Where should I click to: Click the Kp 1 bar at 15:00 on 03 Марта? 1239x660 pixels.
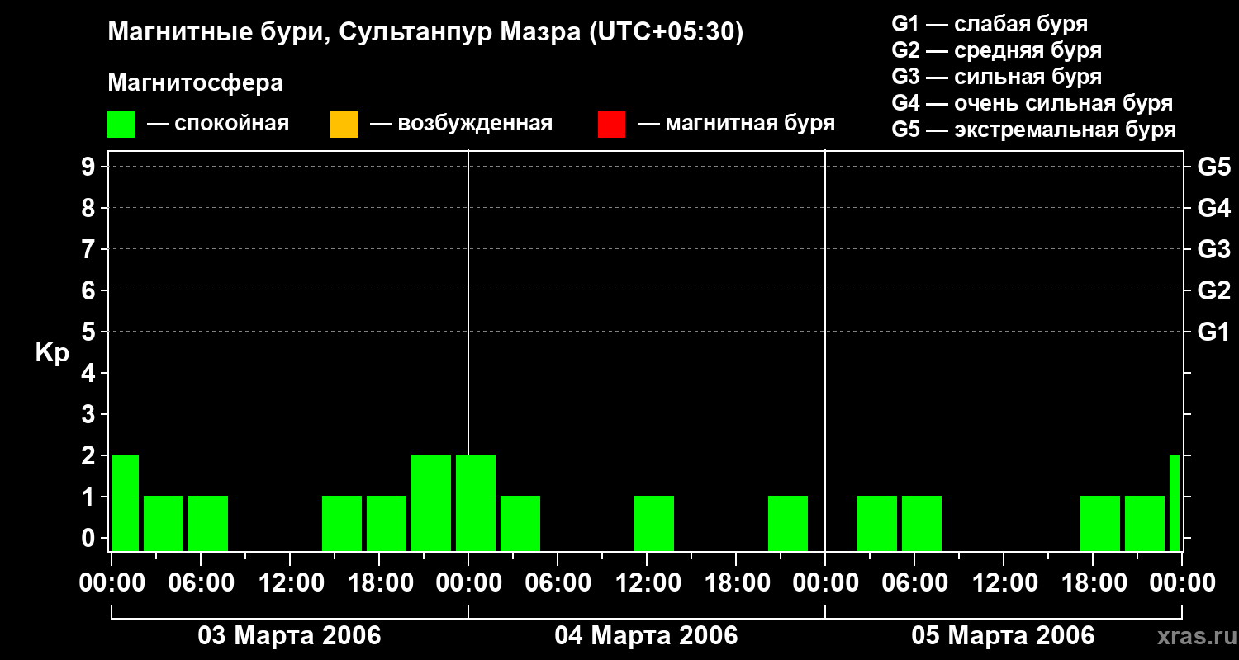[342, 523]
